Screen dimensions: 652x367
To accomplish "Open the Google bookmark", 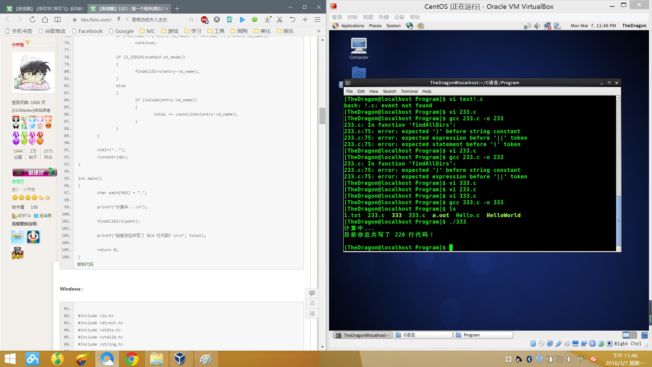I will pyautogui.click(x=122, y=31).
